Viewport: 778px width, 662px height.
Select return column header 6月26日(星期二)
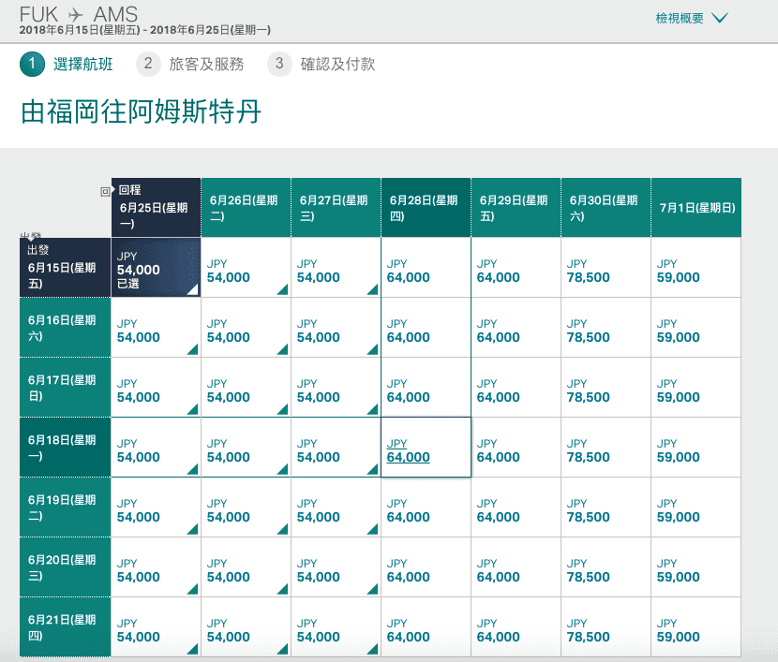(x=247, y=208)
